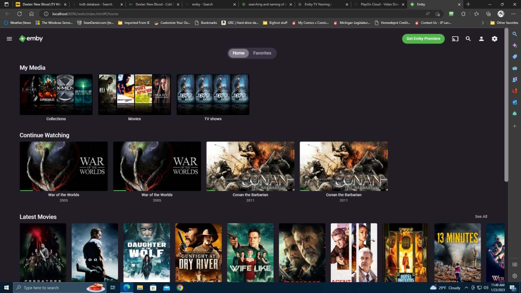521x293 pixels.
Task: Open the user profile icon
Action: pos(481,39)
